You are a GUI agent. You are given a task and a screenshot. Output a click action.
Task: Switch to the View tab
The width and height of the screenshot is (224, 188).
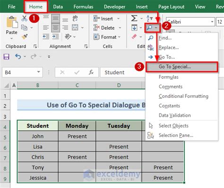(200, 7)
